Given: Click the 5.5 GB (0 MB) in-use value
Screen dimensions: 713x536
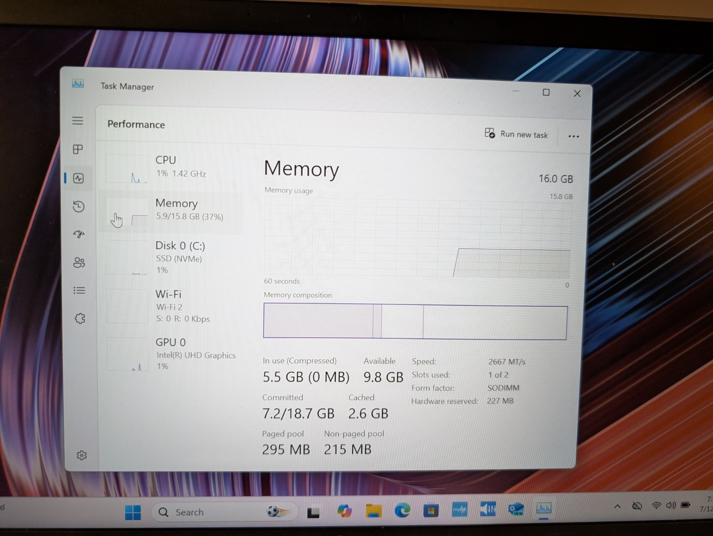Looking at the screenshot, I should [306, 377].
